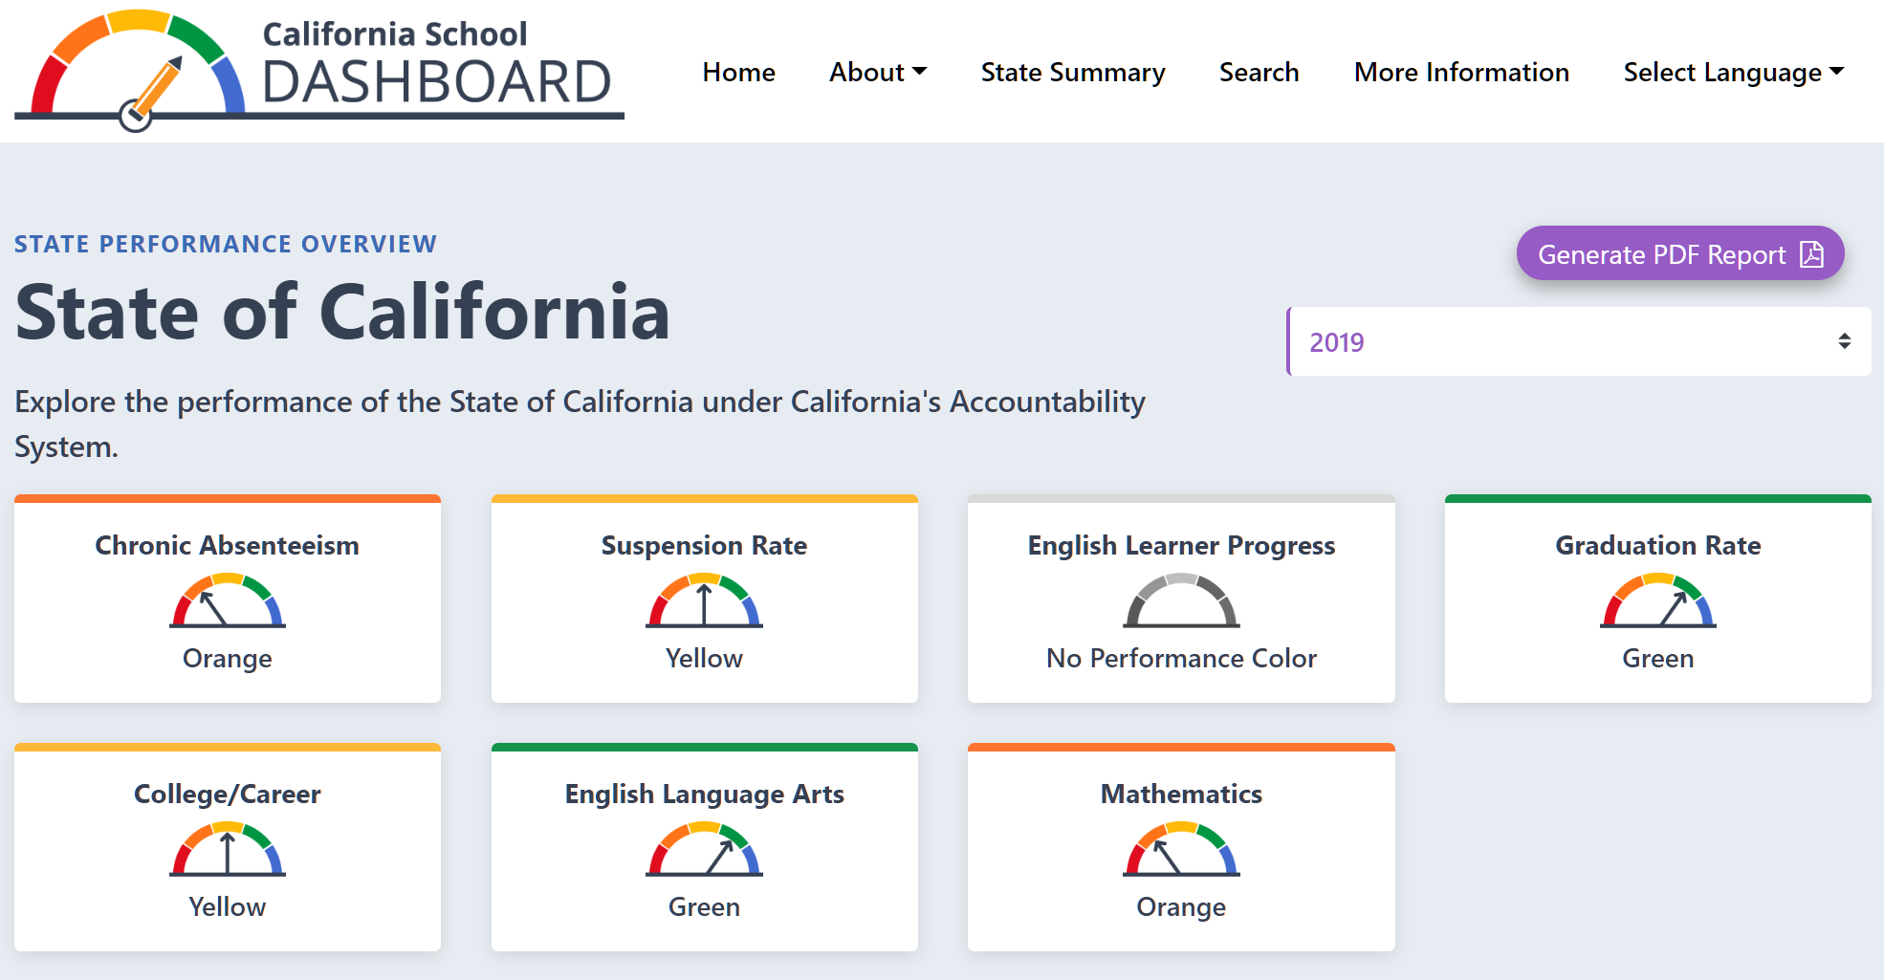This screenshot has height=980, width=1884.
Task: Click the Chronic Absenteeism gauge icon
Action: (x=228, y=600)
